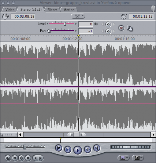Click the waveform scroll left arrow

(x=20, y=135)
